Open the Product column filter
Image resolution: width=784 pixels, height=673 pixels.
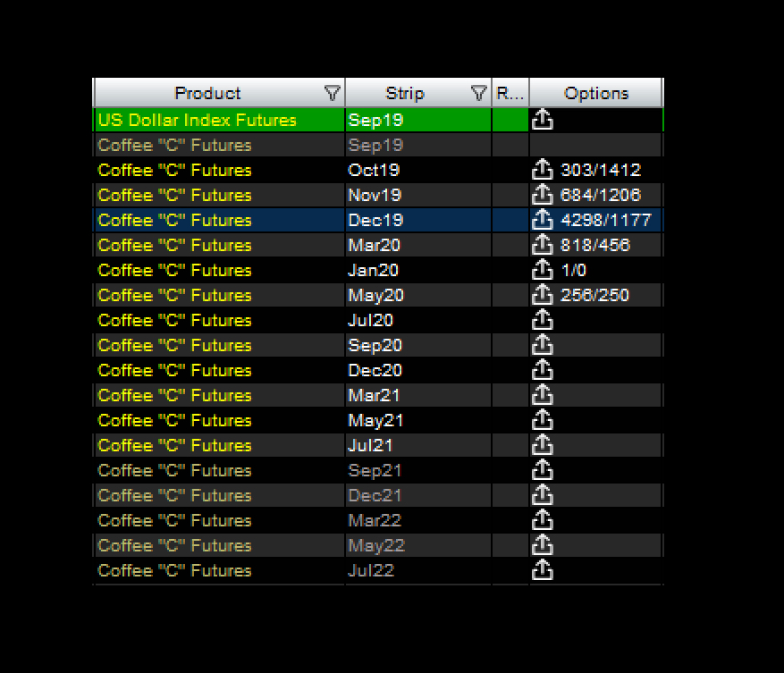pyautogui.click(x=332, y=93)
